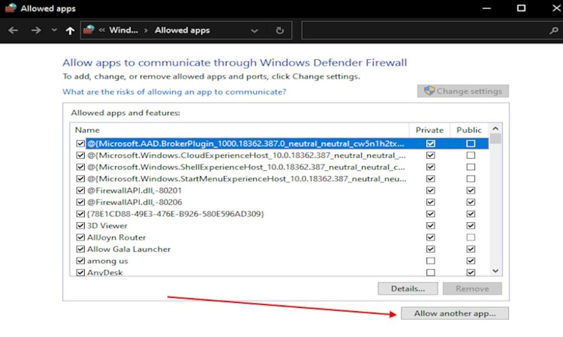
Task: Enable Private checkbox for among us
Action: tap(430, 261)
